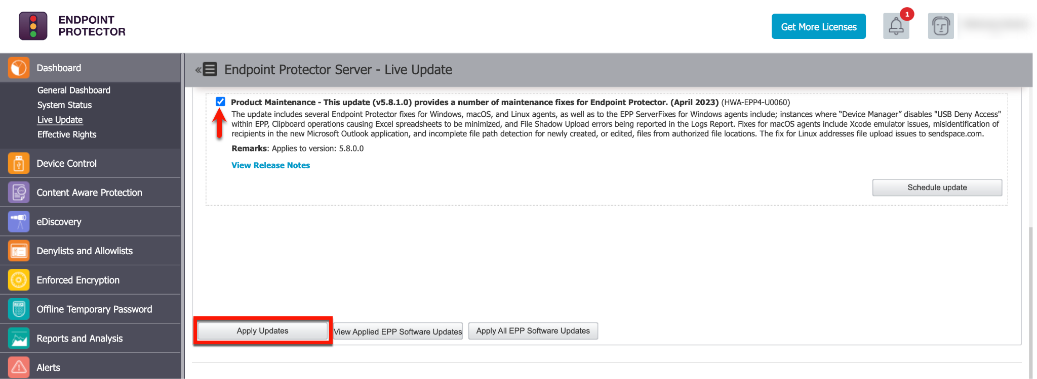Click the Device Control USB icon
The width and height of the screenshot is (1037, 379).
pyautogui.click(x=19, y=163)
